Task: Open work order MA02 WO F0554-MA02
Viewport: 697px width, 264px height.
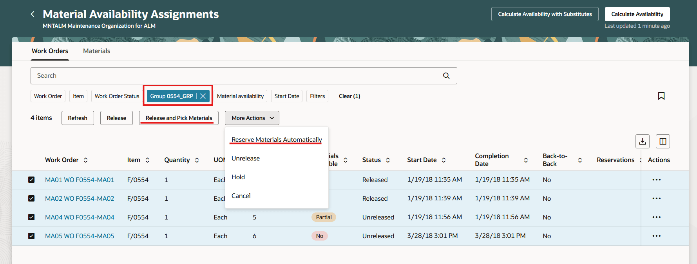Action: pyautogui.click(x=80, y=198)
